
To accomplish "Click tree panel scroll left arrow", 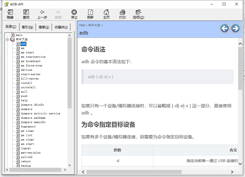I will (7, 170).
